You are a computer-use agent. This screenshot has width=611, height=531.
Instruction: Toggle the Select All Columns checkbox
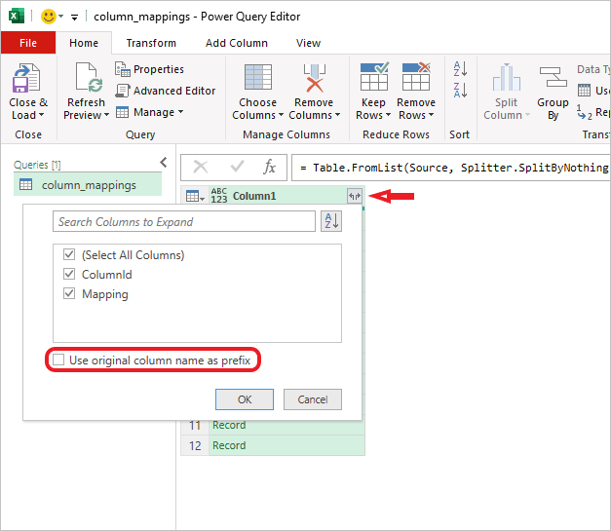[x=69, y=255]
